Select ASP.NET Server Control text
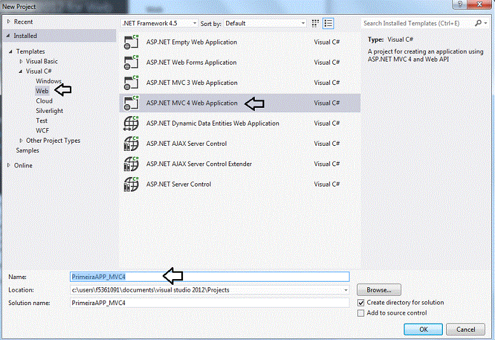495x340 pixels. 179,185
